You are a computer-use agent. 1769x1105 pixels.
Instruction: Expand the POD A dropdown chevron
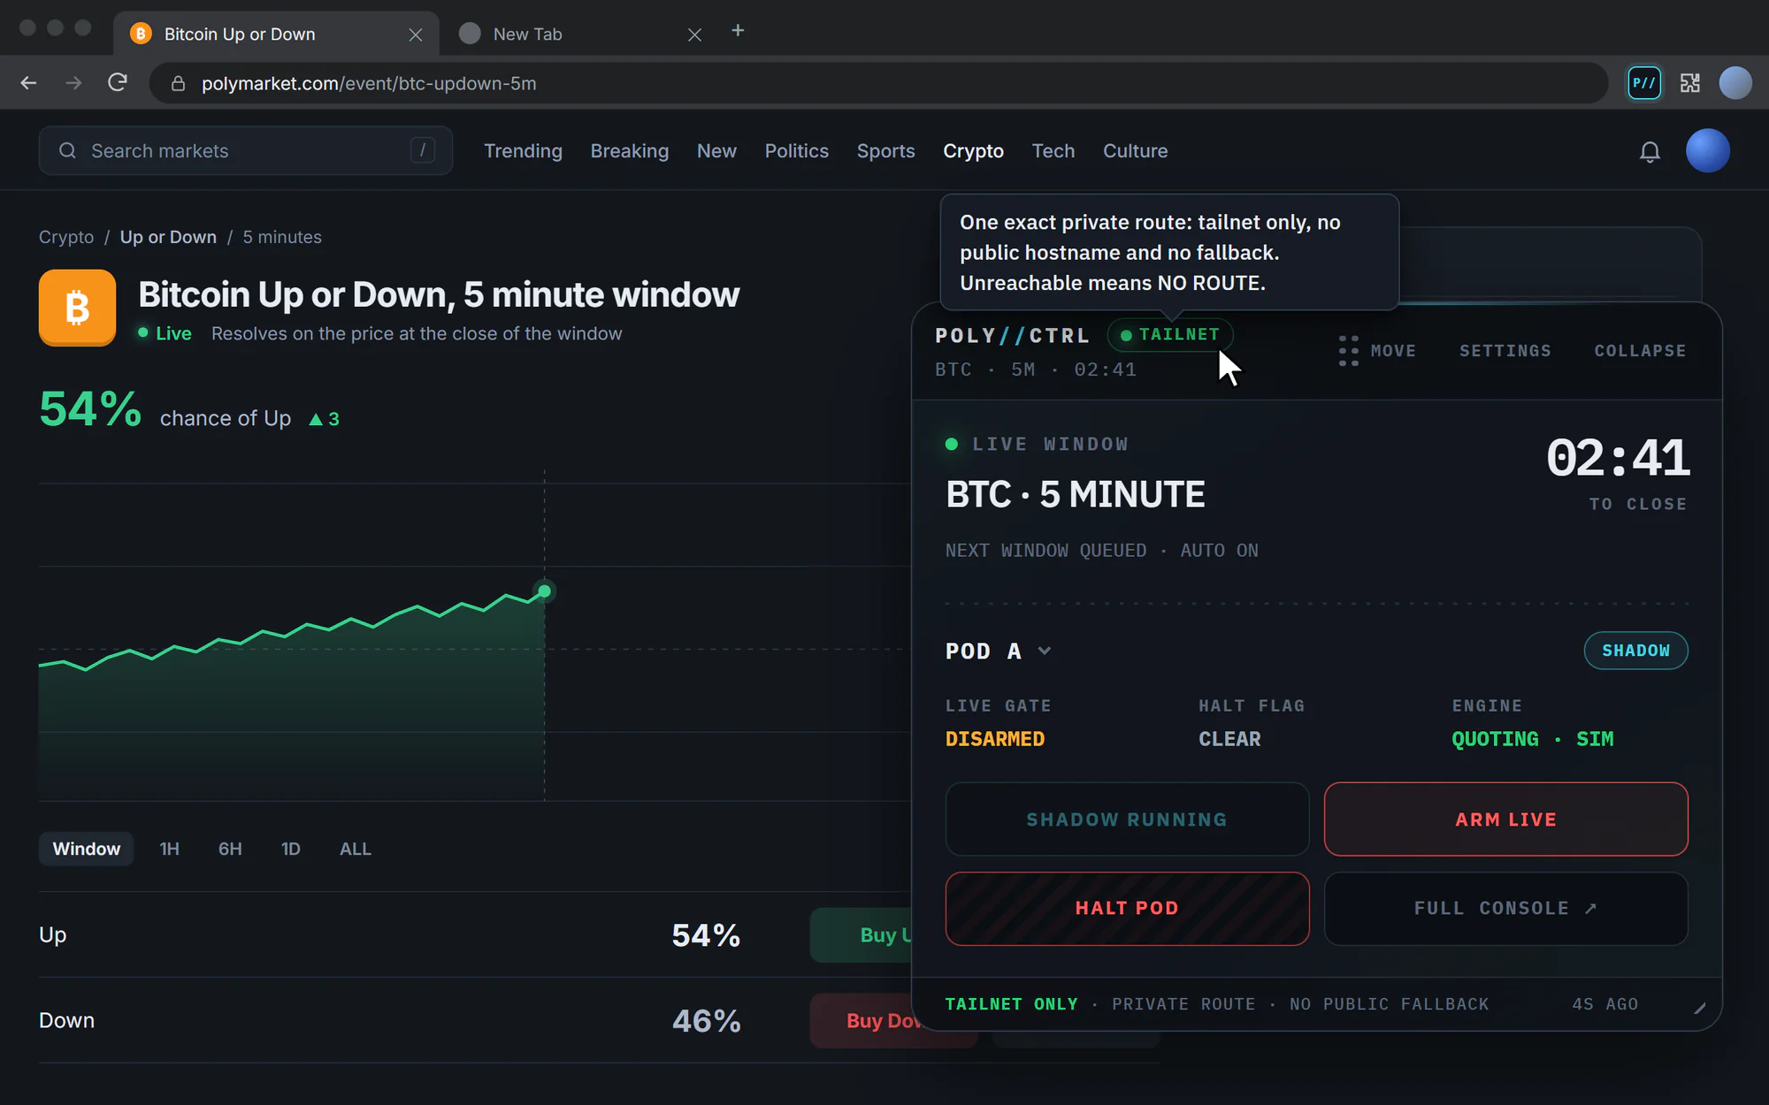pyautogui.click(x=1045, y=651)
